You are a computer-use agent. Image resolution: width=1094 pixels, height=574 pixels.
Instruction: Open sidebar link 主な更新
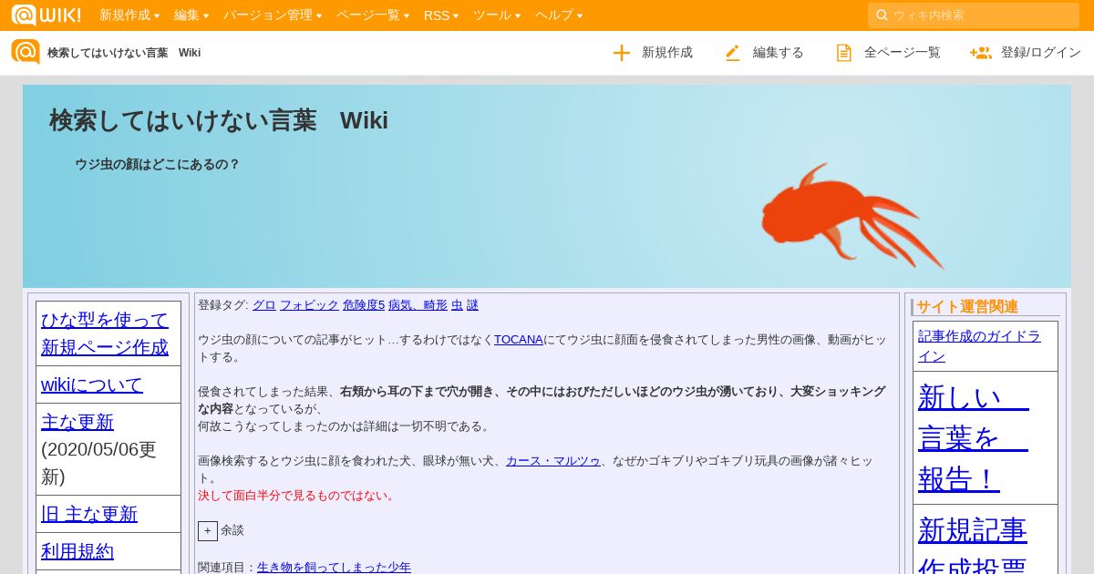coord(77,422)
